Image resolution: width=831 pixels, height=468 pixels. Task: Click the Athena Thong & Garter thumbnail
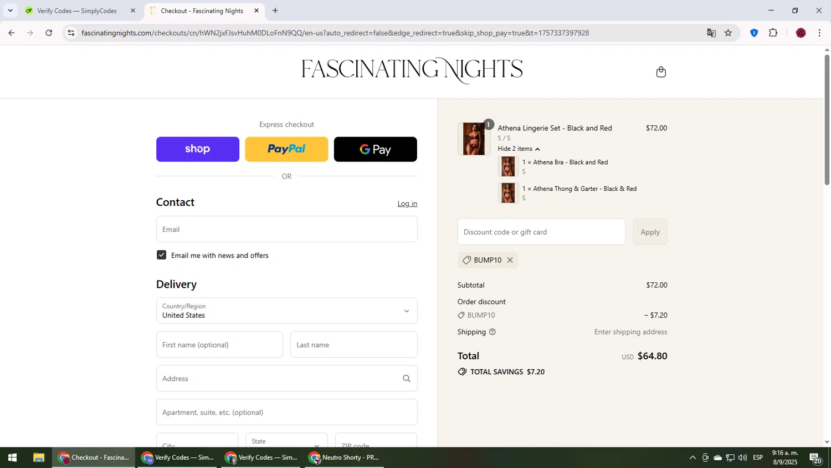508,193
